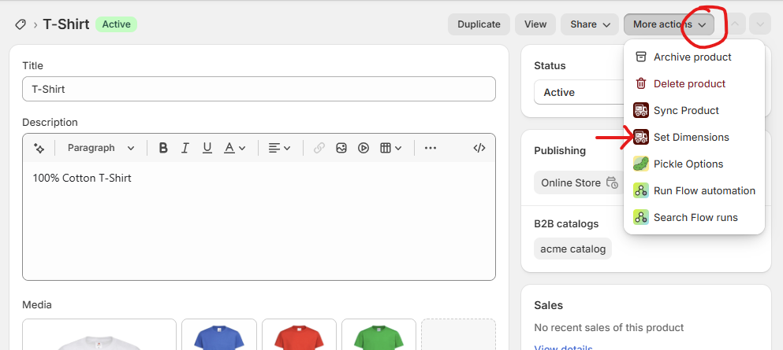Apply bold formatting in description
The image size is (783, 350).
pyautogui.click(x=162, y=148)
